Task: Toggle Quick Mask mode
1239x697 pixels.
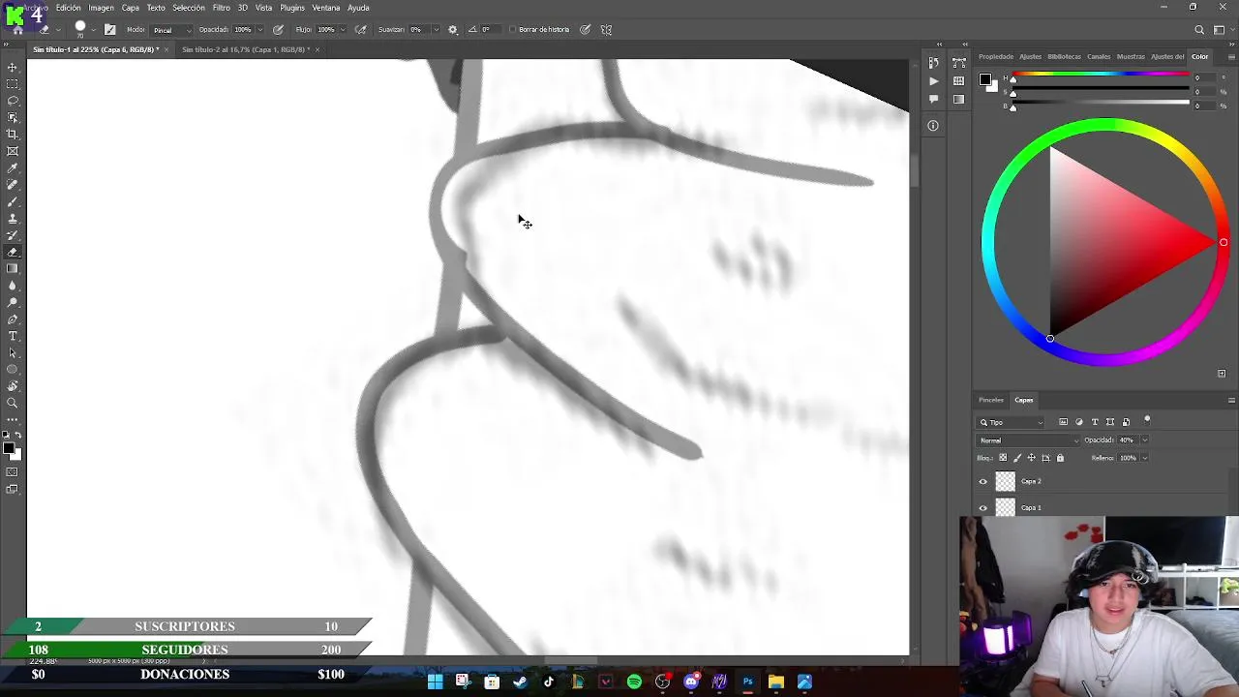Action: point(13,472)
